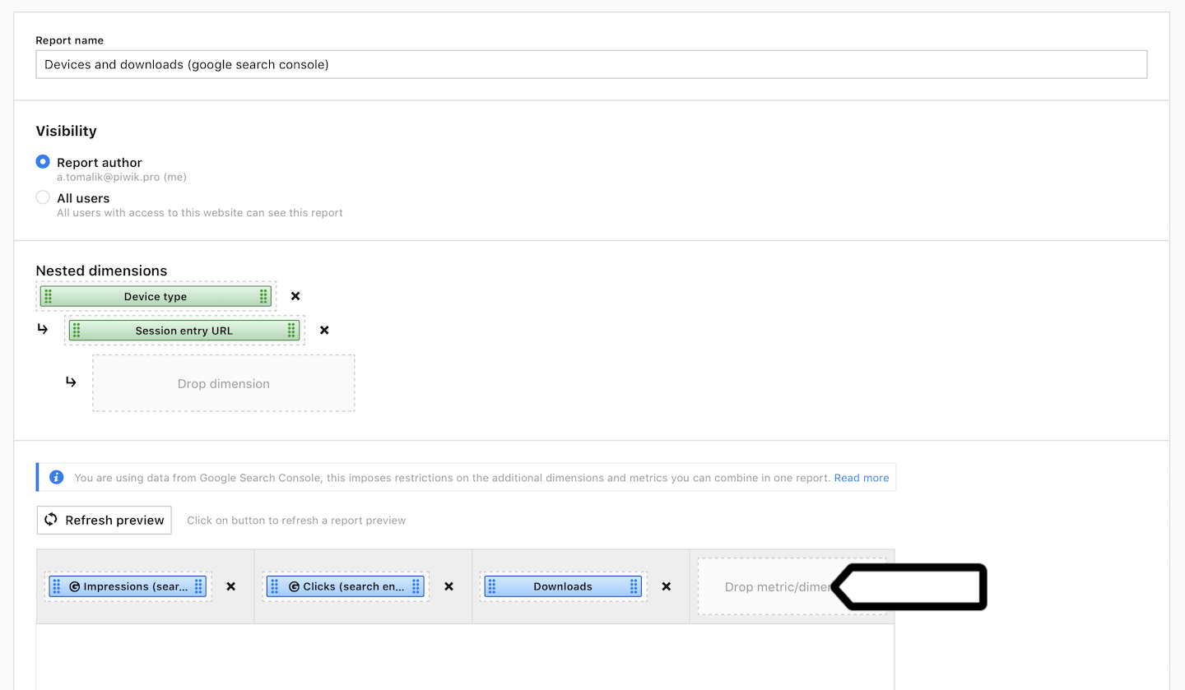Click the right drag handle on Session entry URL
The image size is (1185, 690).
point(291,331)
